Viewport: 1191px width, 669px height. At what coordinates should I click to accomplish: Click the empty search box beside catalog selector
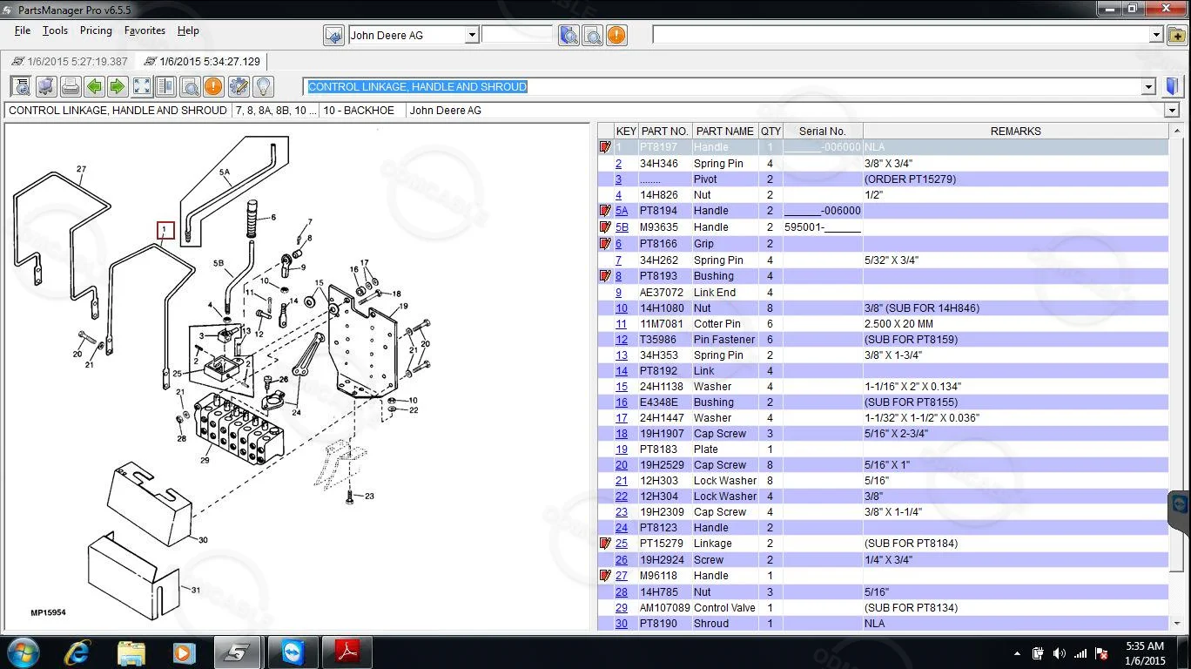click(x=517, y=35)
